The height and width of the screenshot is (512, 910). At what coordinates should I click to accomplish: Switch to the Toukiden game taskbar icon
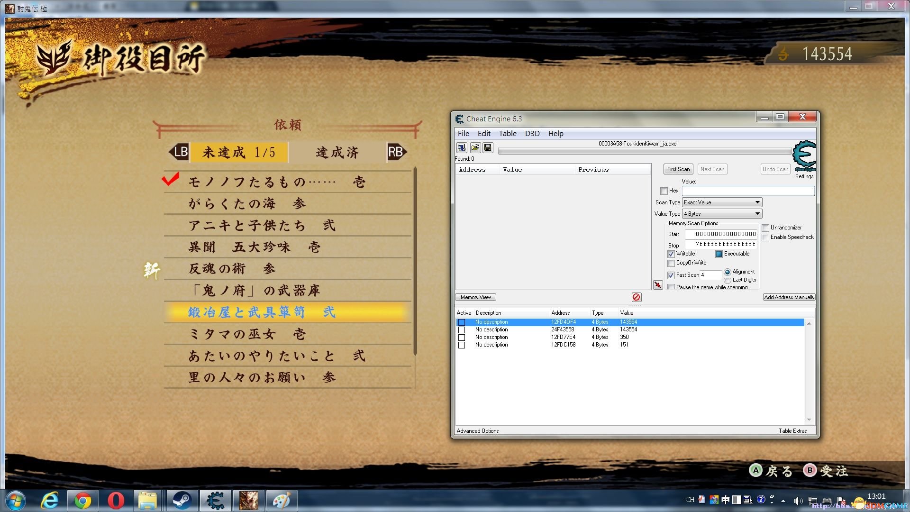[x=249, y=501]
